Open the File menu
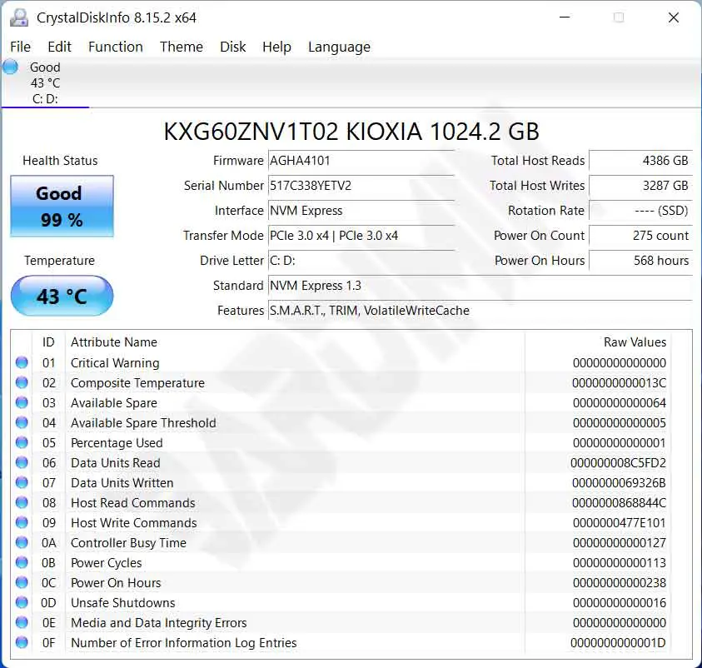Image resolution: width=702 pixels, height=668 pixels. [21, 47]
